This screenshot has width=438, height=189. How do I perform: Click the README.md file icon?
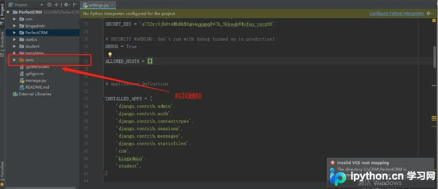click(22, 87)
